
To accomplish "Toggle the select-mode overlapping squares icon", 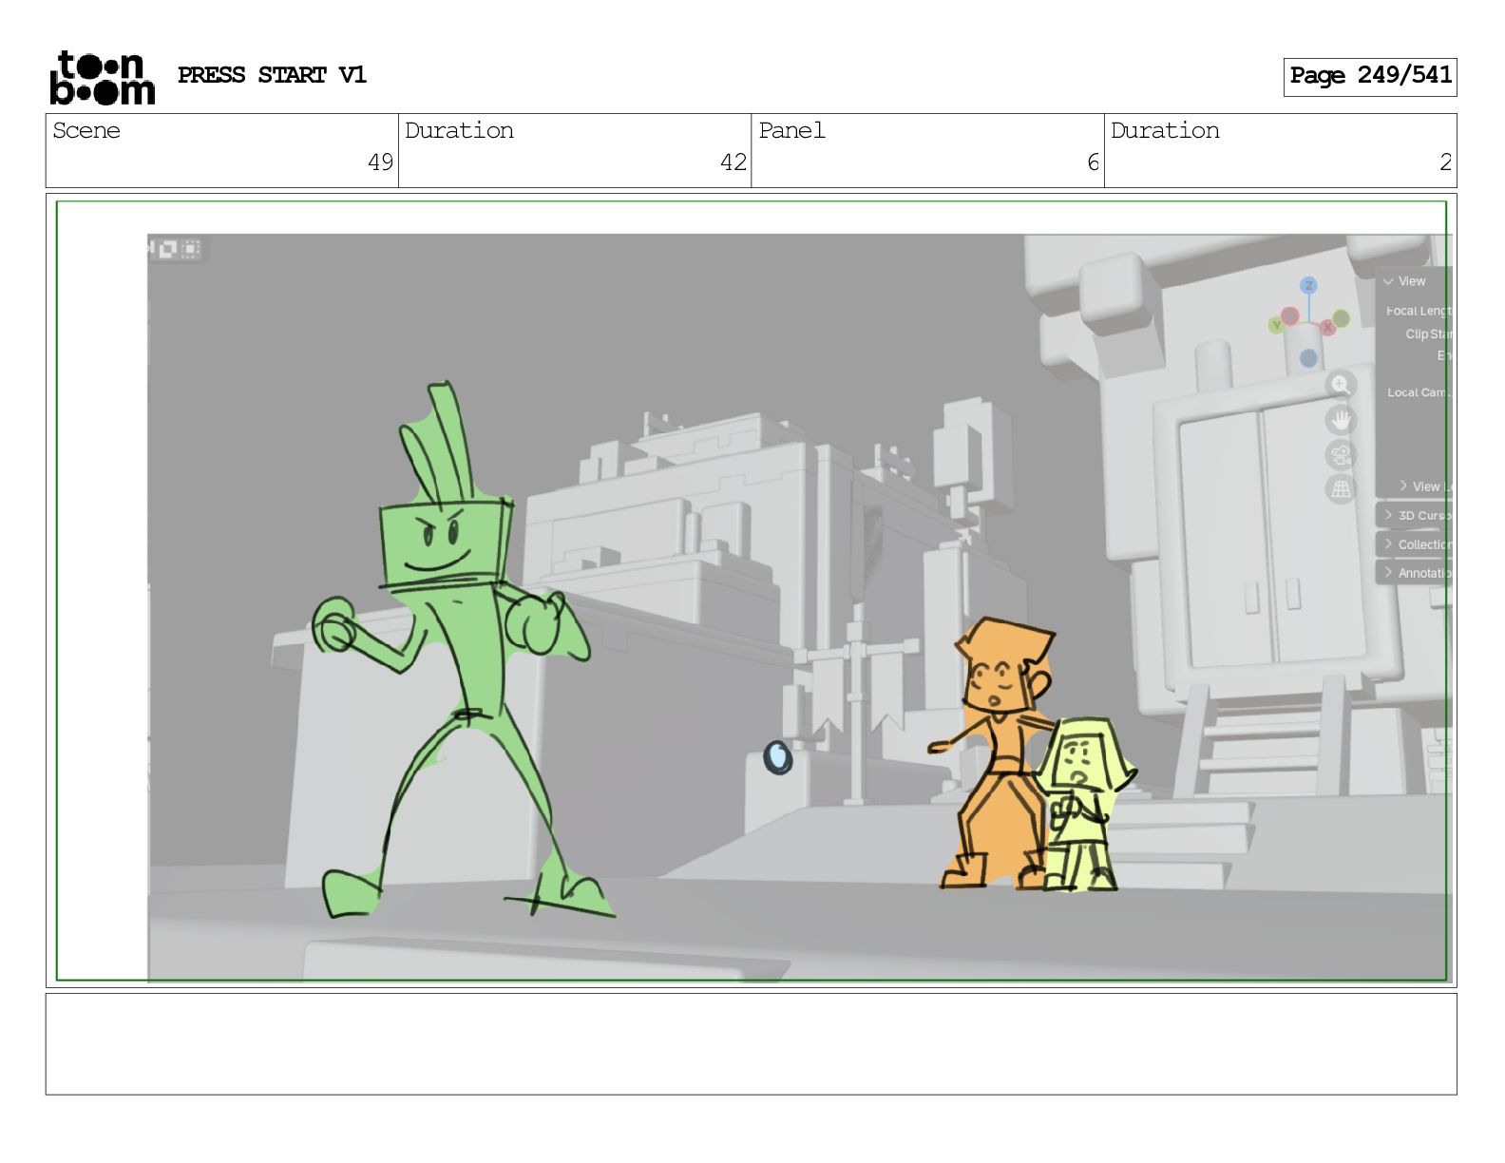I will coord(168,249).
